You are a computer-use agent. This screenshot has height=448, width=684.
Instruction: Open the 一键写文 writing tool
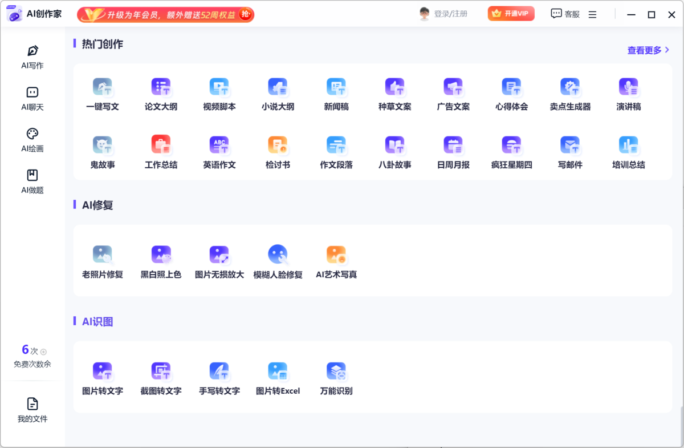103,93
